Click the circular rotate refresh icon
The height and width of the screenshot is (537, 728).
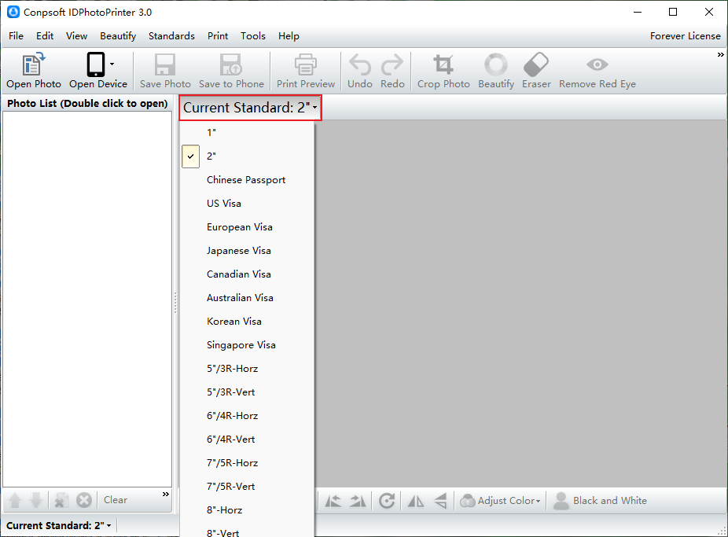tap(387, 501)
